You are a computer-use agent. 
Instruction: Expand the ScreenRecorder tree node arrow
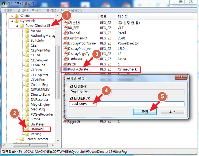pyautogui.click(x=17, y=139)
